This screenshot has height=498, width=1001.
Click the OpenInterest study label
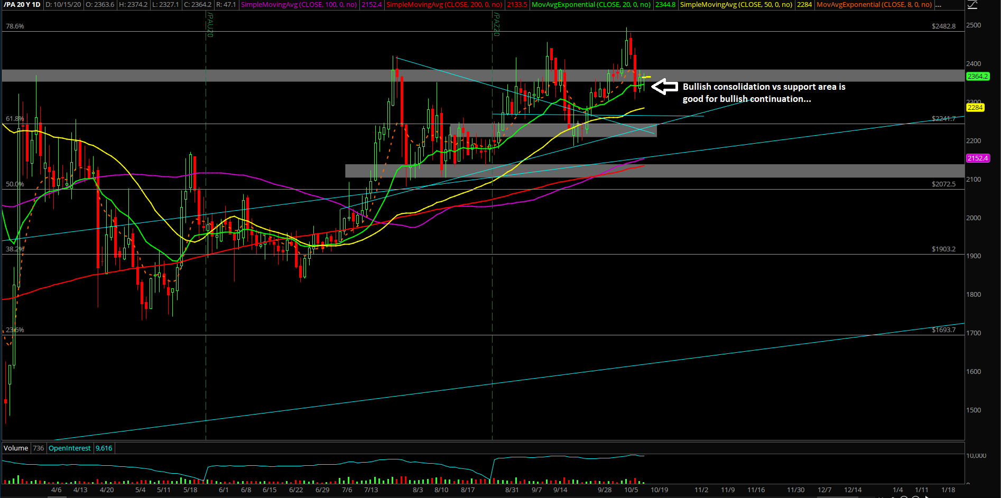(x=70, y=448)
